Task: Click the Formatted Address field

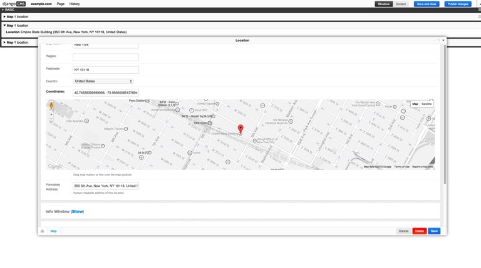Action: pos(106,186)
